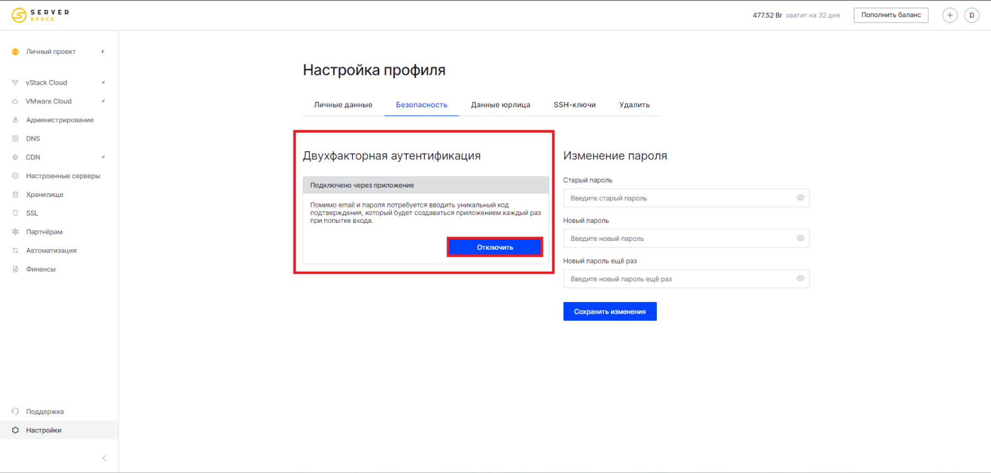Expand the VMware Cloud submenu arrow
This screenshot has height=473, width=991.
[x=103, y=101]
